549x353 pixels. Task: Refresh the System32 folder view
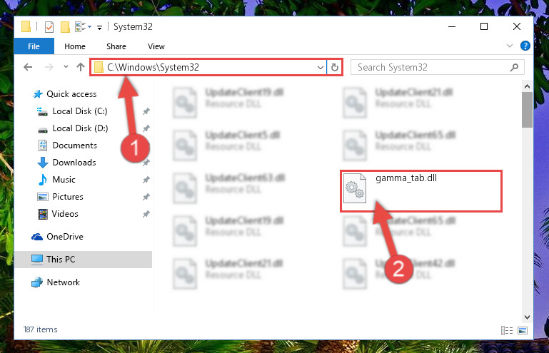[334, 67]
